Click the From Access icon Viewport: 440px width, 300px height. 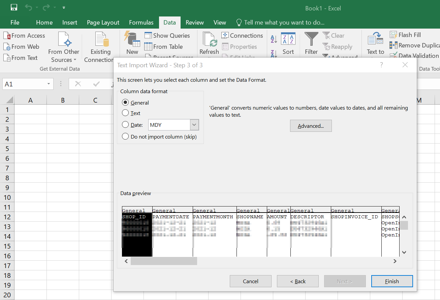pyautogui.click(x=7, y=36)
